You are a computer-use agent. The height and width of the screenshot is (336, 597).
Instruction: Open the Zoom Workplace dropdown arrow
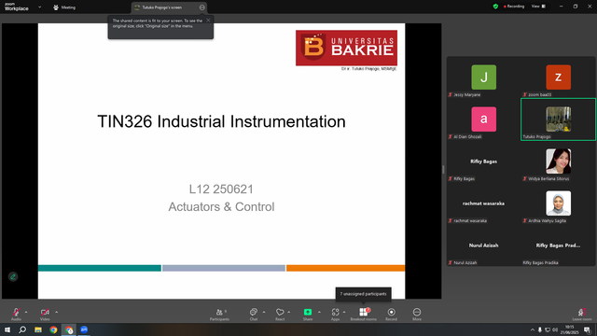(39, 7)
